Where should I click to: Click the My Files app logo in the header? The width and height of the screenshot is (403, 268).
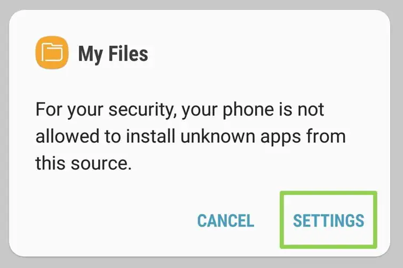click(x=52, y=53)
